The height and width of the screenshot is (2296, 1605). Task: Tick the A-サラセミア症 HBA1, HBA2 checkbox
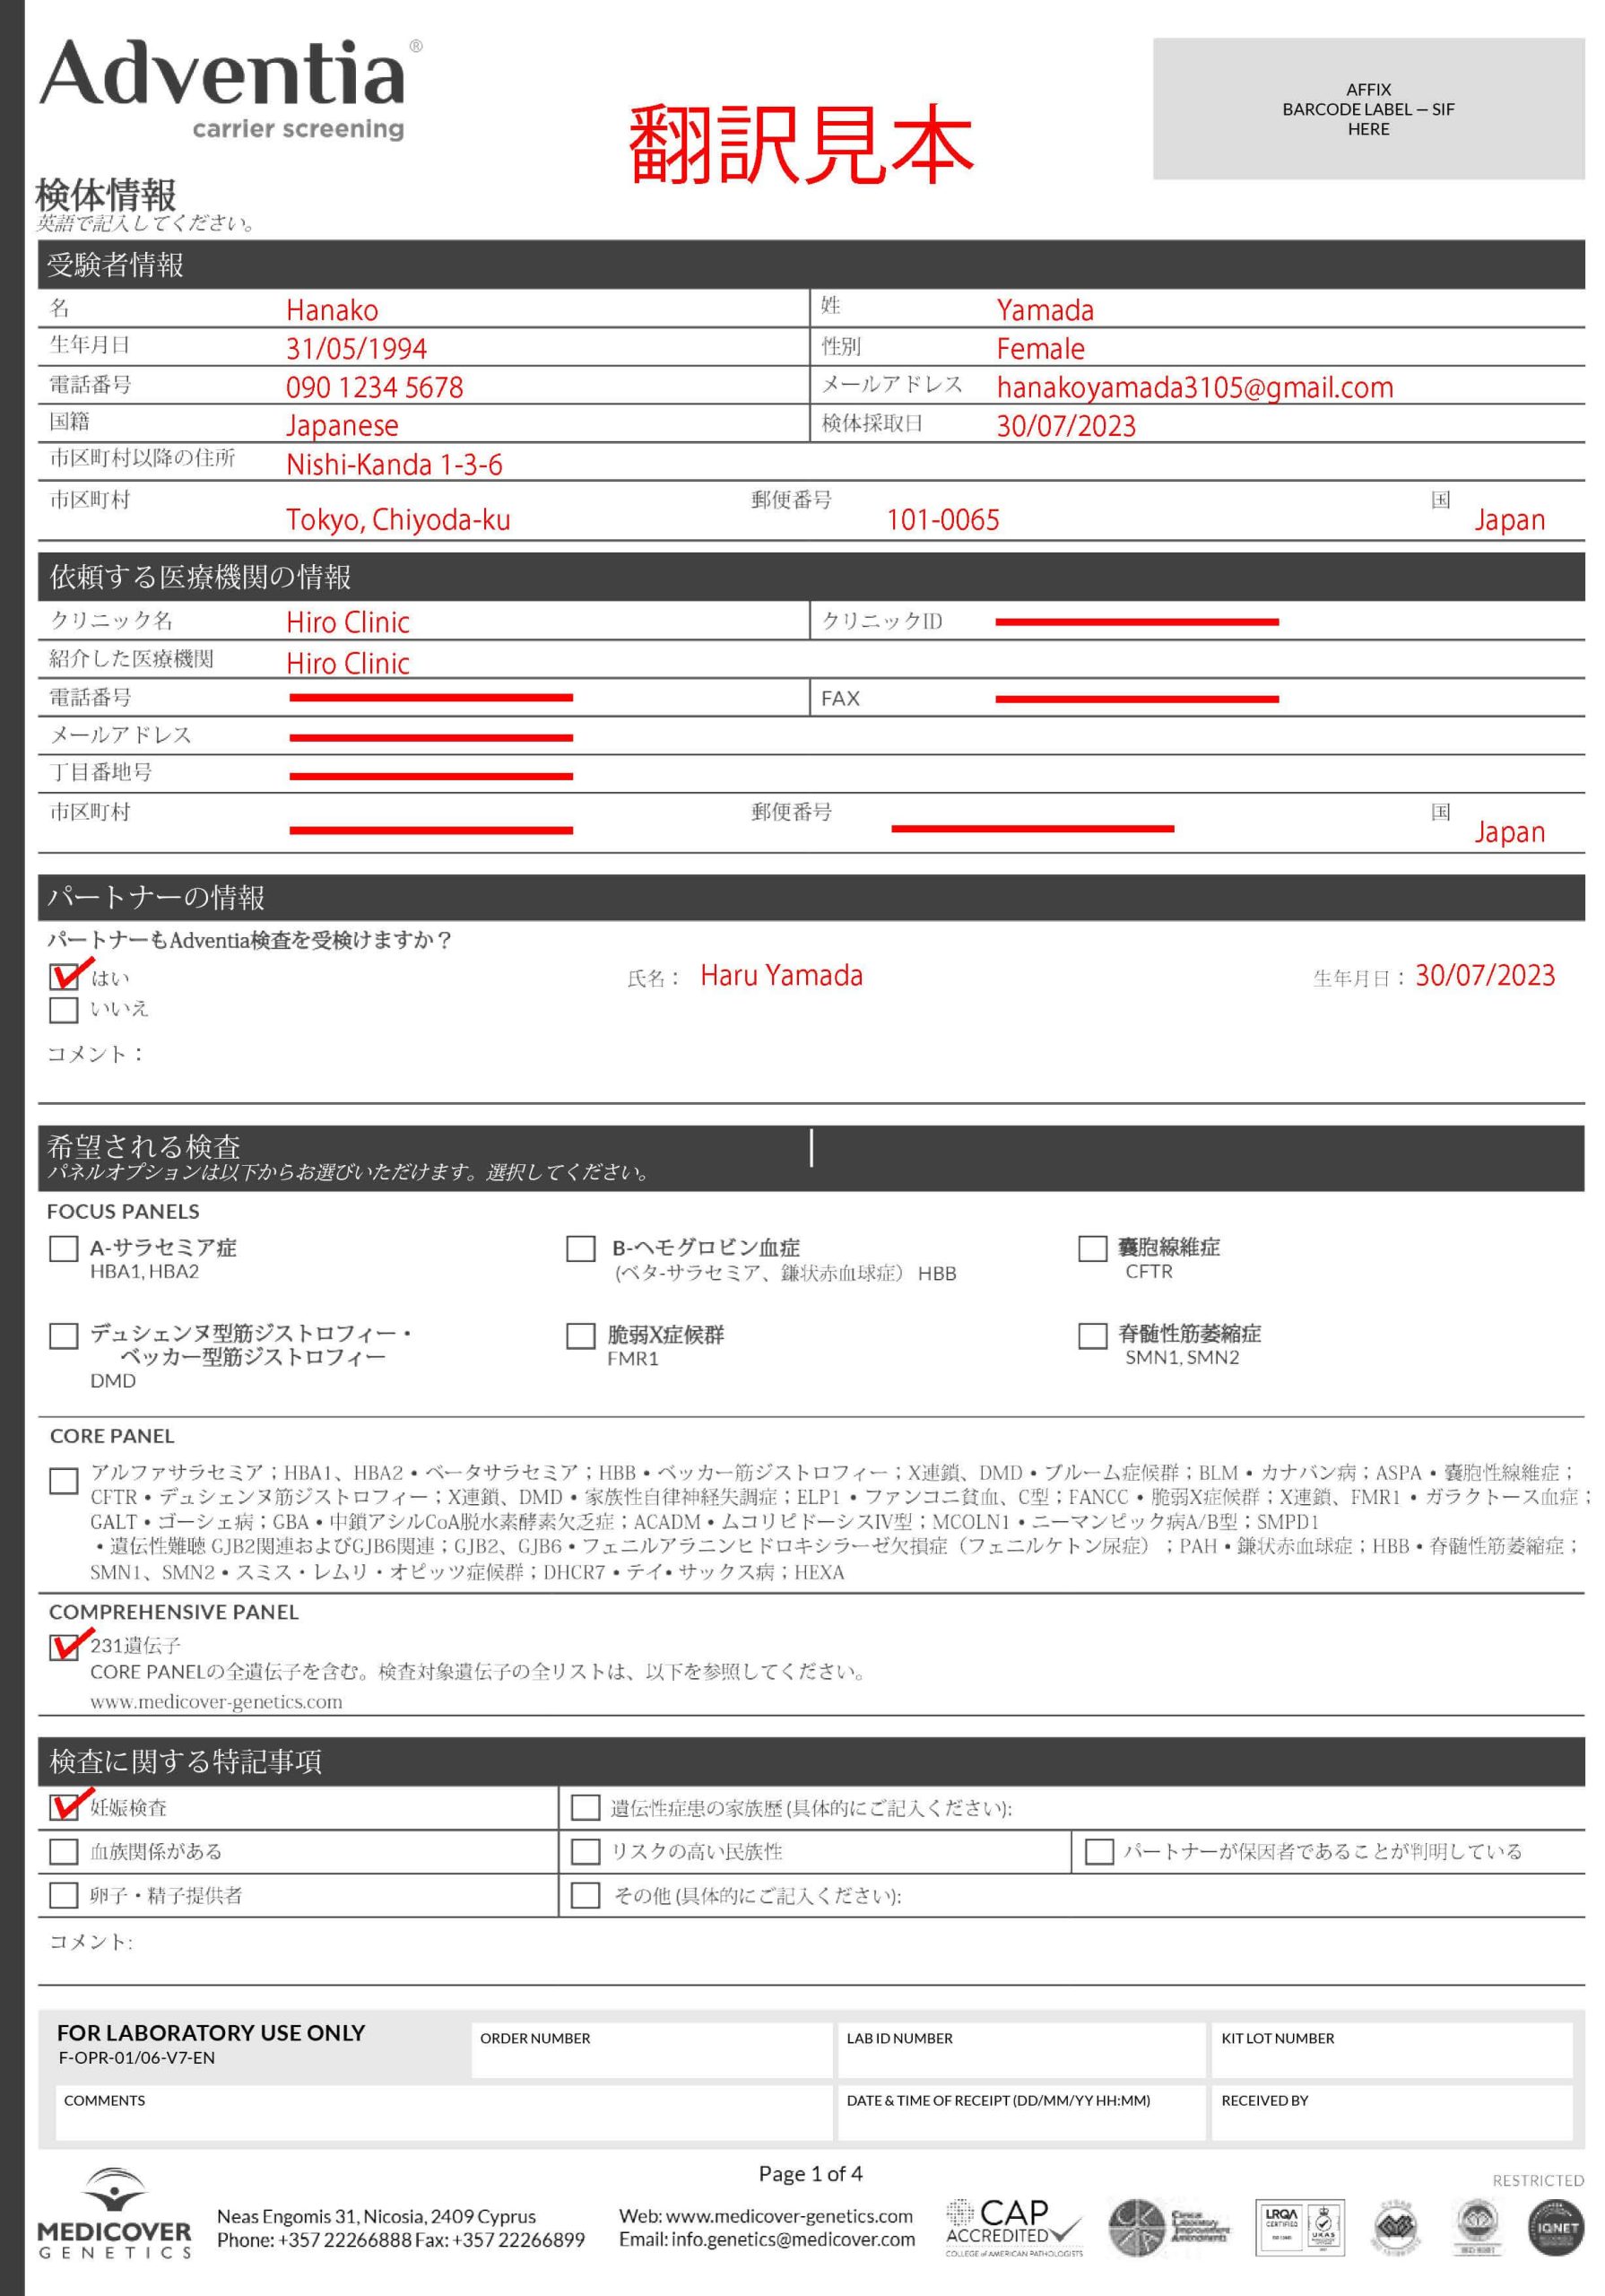(x=64, y=1248)
